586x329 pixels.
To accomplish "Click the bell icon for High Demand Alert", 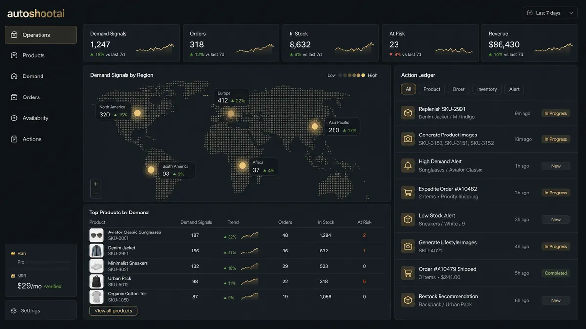I will click(x=408, y=166).
